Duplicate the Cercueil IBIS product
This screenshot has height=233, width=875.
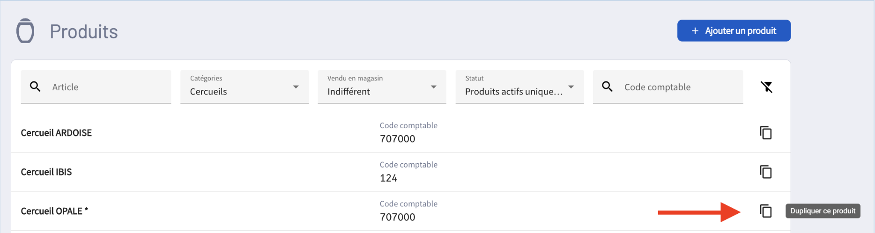click(x=766, y=172)
